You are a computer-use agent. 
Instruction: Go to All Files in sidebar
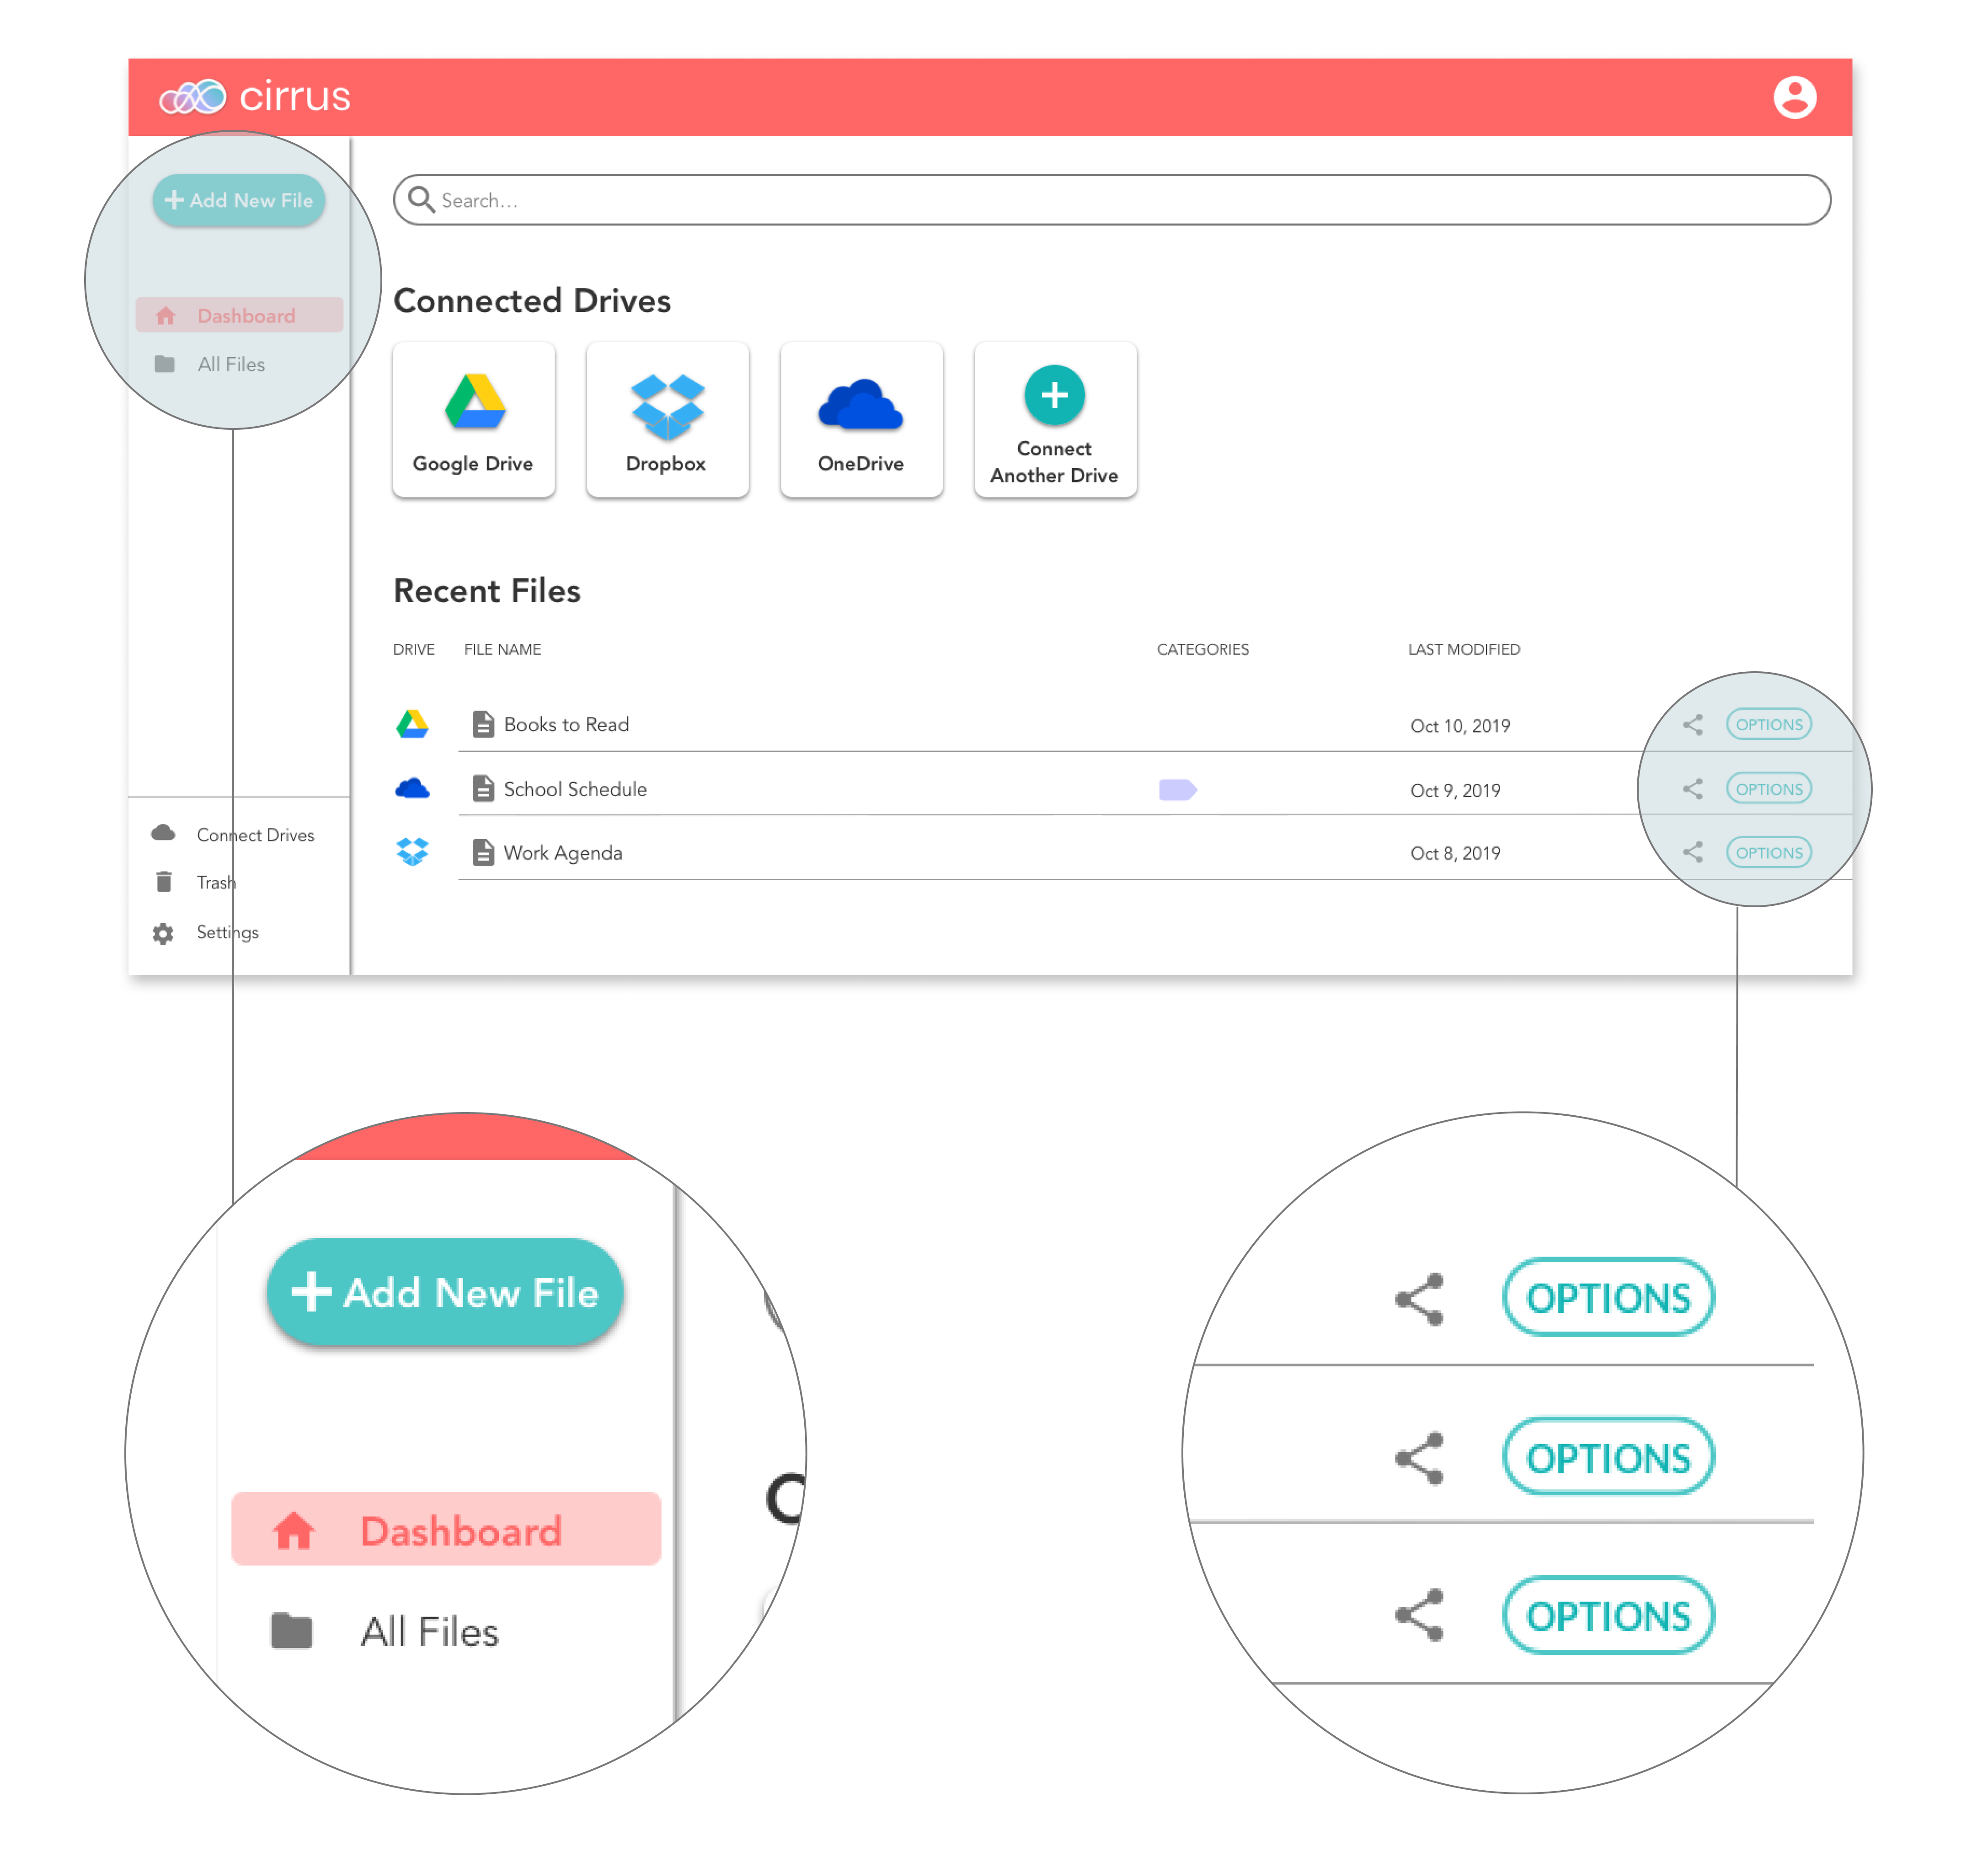tap(231, 365)
